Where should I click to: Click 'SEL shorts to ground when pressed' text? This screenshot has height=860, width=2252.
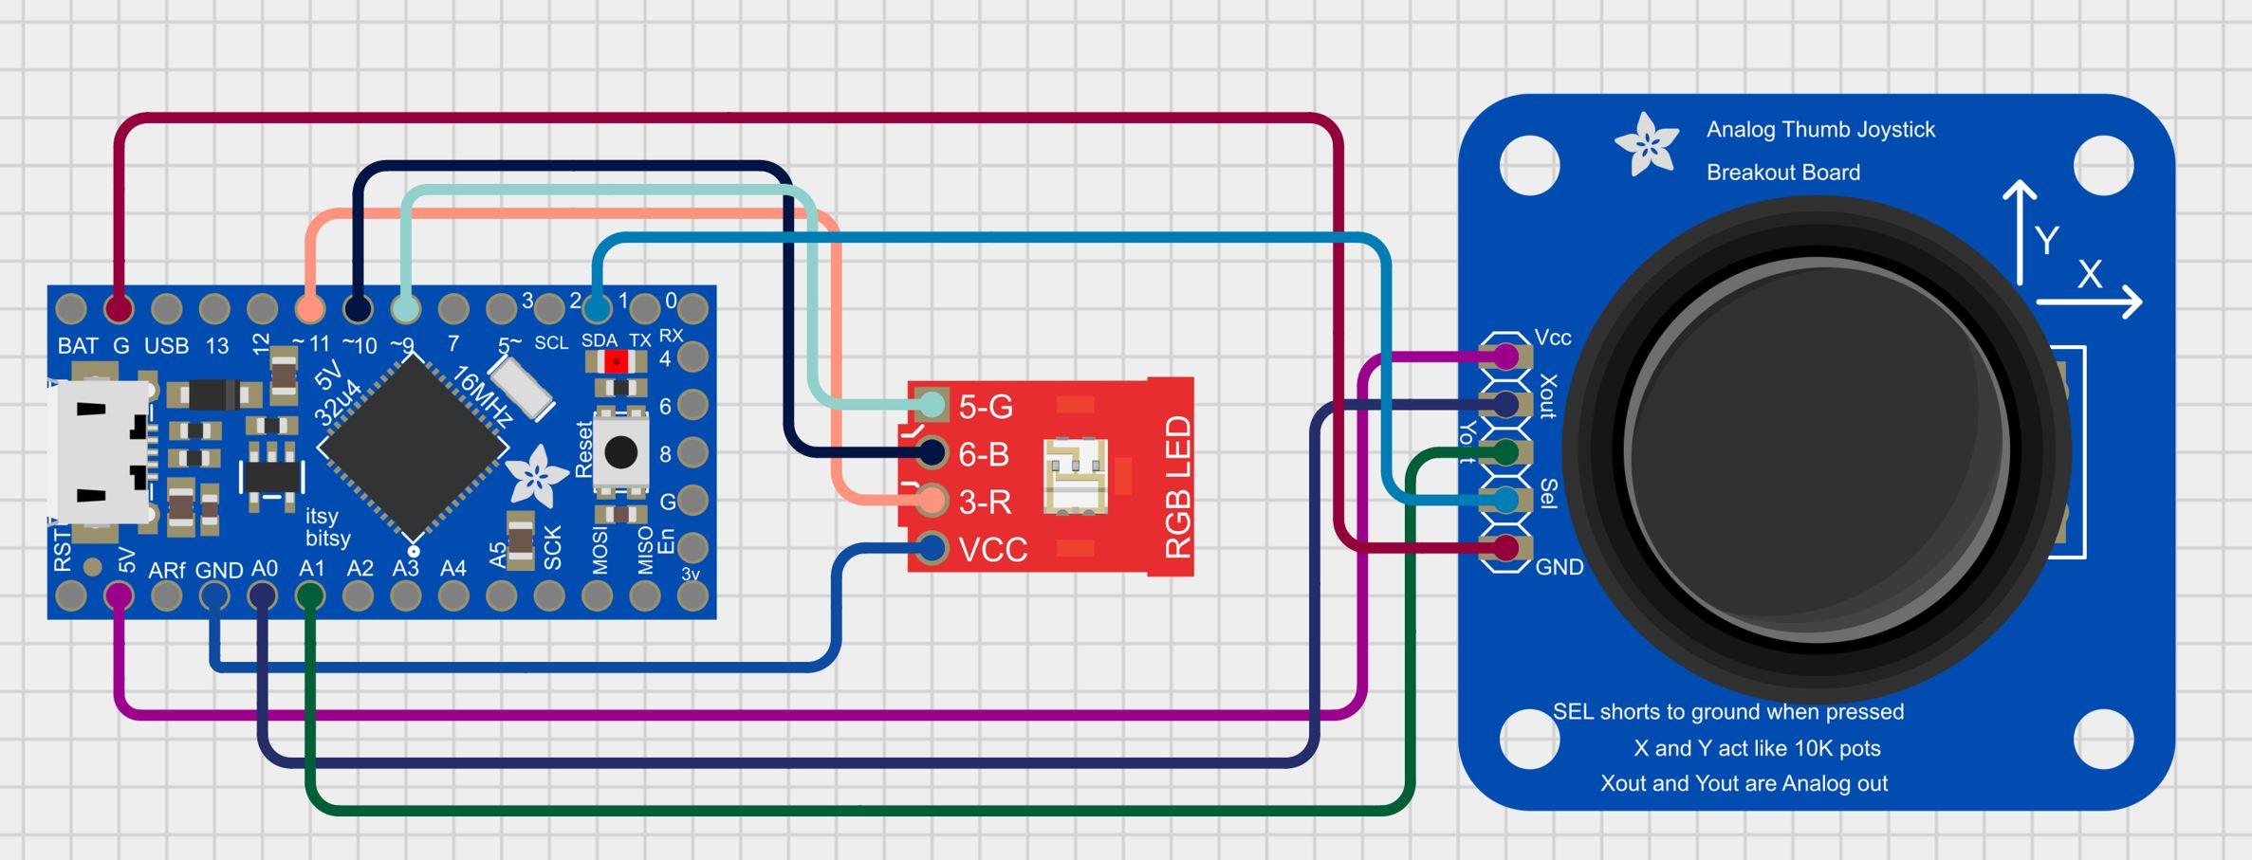tap(1728, 712)
